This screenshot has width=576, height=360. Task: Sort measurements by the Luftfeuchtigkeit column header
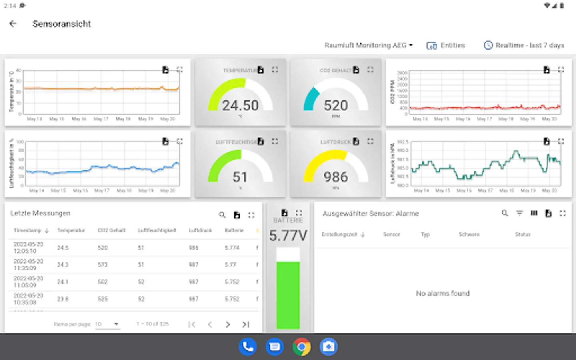tap(157, 230)
